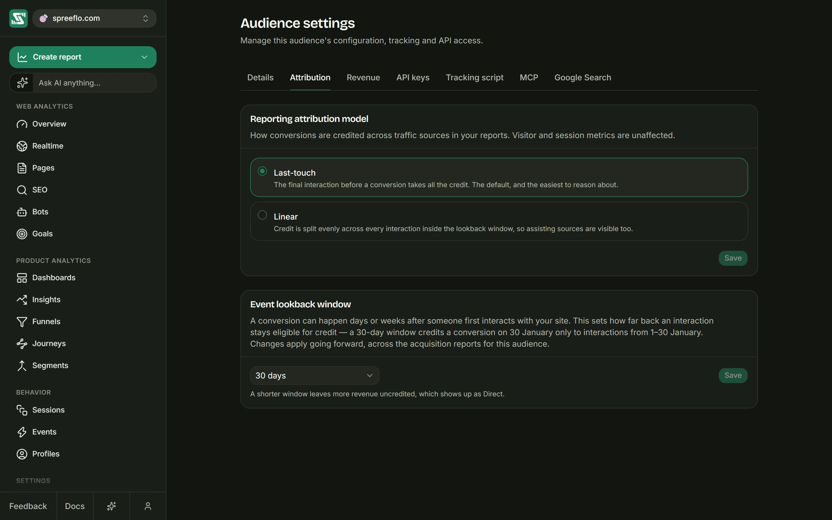Image resolution: width=832 pixels, height=520 pixels.
Task: Click the AI sparkle icon in bottom bar
Action: 112,506
